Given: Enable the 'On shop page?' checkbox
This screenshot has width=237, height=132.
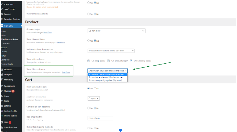Looking at the screenshot, I should [x=88, y=61].
